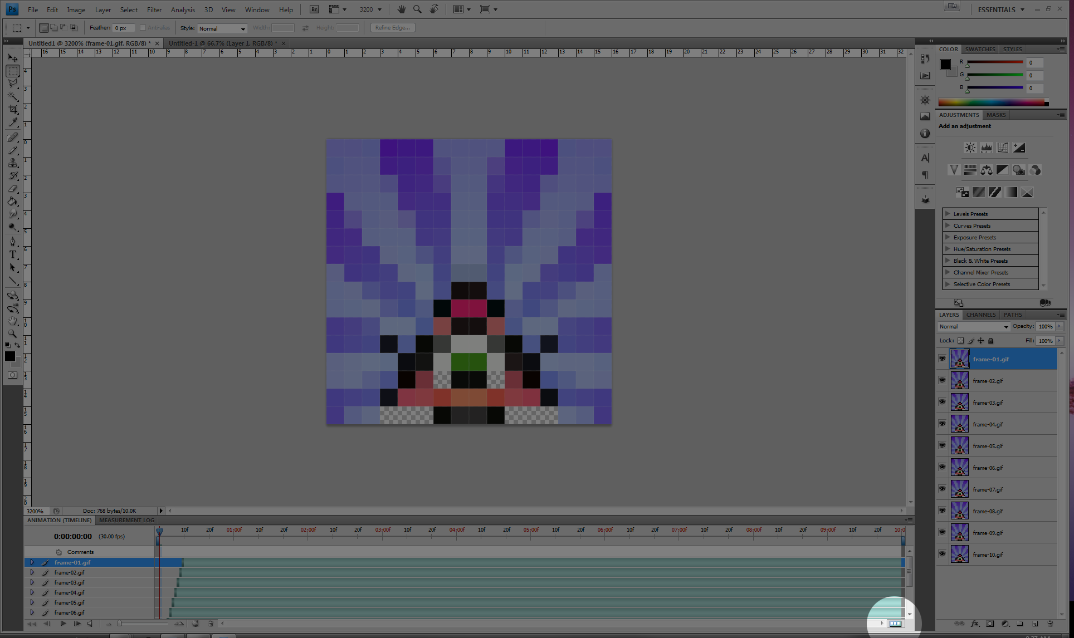Select the Move tool
The image size is (1074, 638).
pos(13,58)
